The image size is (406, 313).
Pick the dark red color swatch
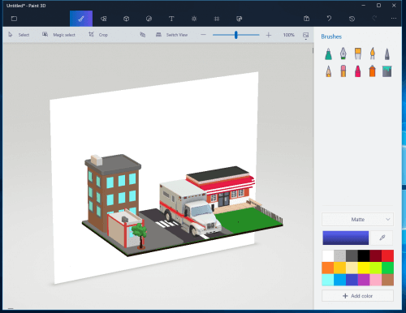pos(376,256)
